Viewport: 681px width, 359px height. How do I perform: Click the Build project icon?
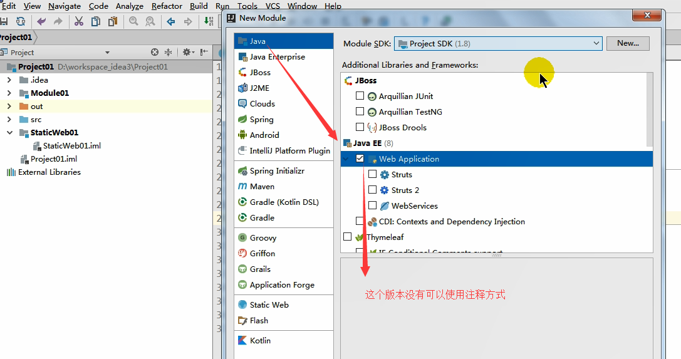(209, 21)
